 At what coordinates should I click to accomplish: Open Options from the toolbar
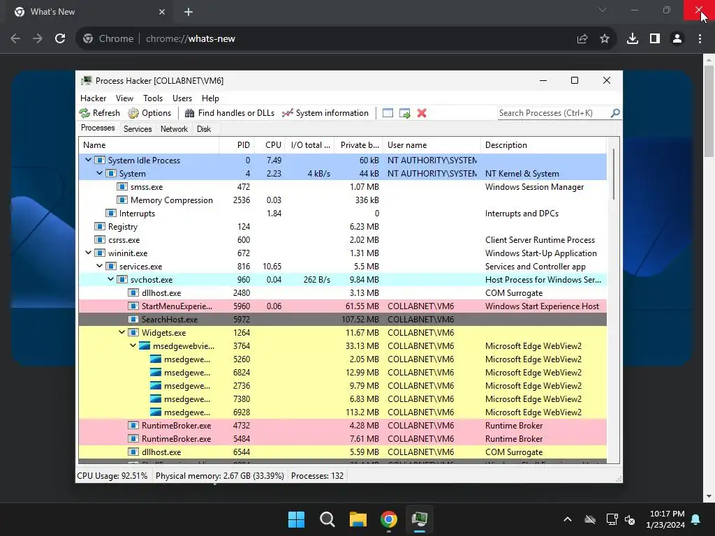(x=149, y=113)
